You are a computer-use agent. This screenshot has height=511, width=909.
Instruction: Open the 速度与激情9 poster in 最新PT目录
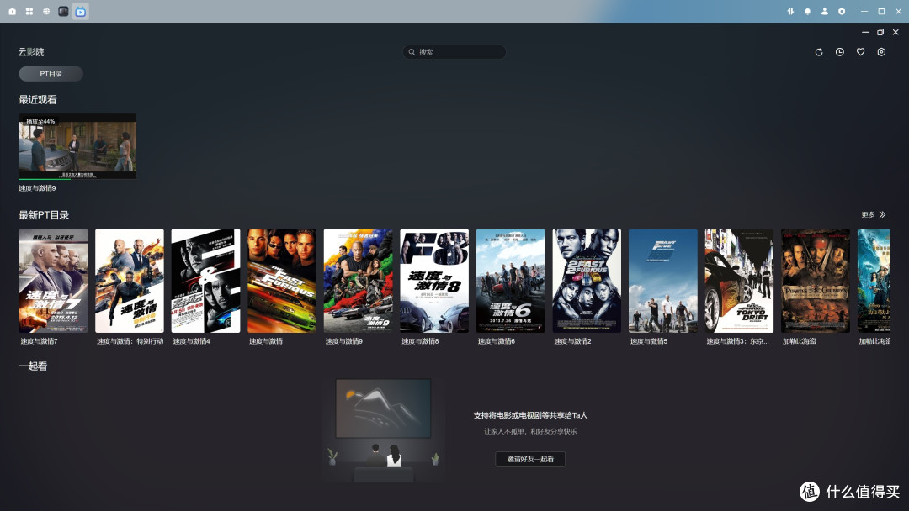tap(359, 281)
